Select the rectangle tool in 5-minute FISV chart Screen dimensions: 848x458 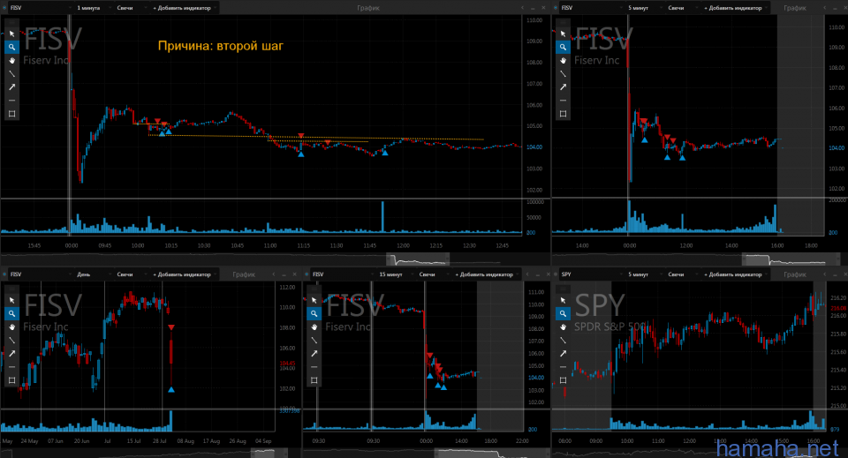[x=563, y=114]
